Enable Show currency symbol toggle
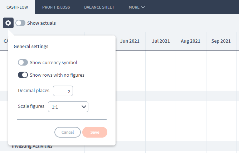Image resolution: width=239 pixels, height=153 pixels. [23, 62]
